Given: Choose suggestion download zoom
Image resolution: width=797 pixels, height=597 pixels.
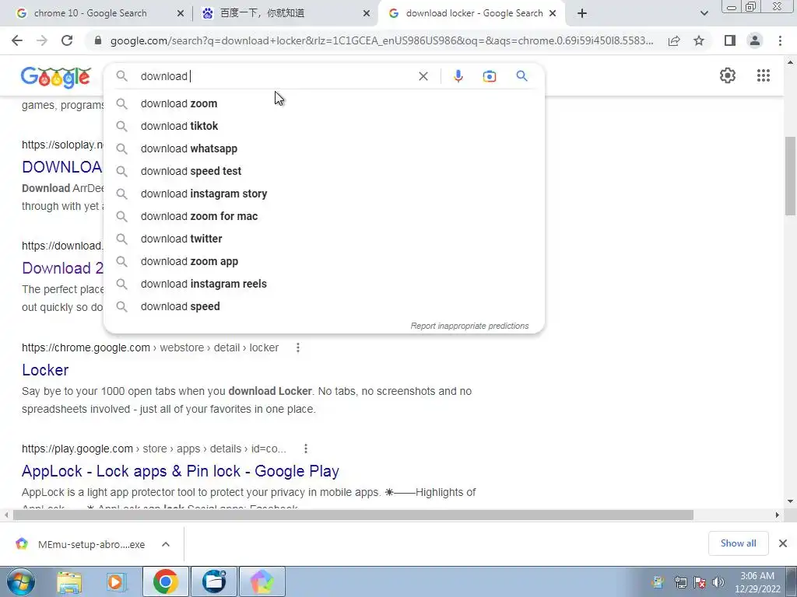Looking at the screenshot, I should [x=324, y=103].
